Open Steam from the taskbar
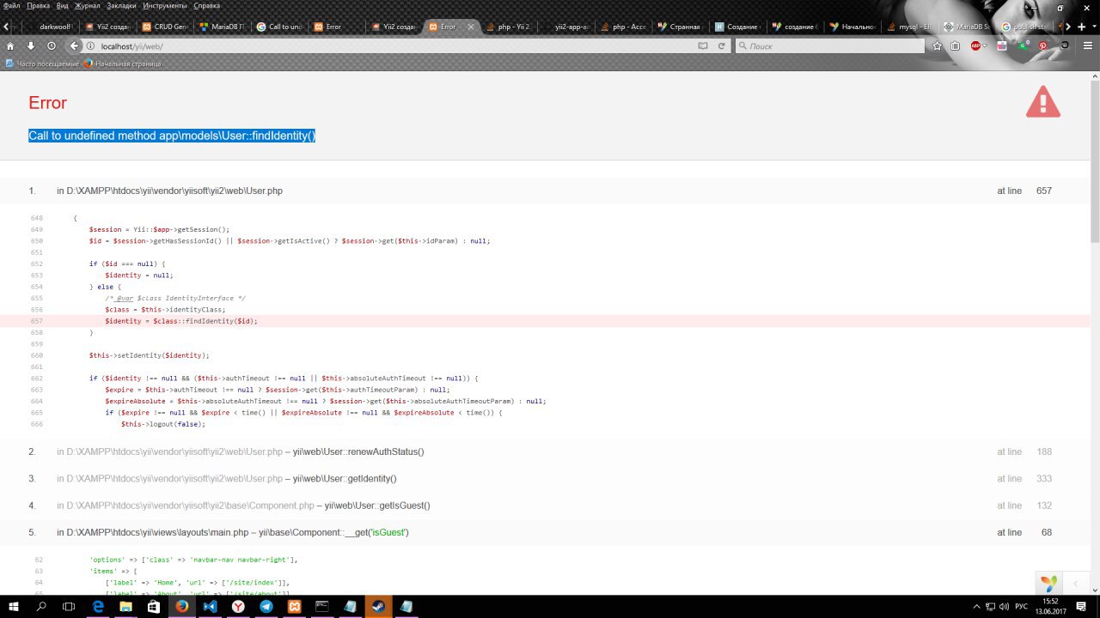Viewport: 1100px width, 618px height. coord(378,606)
